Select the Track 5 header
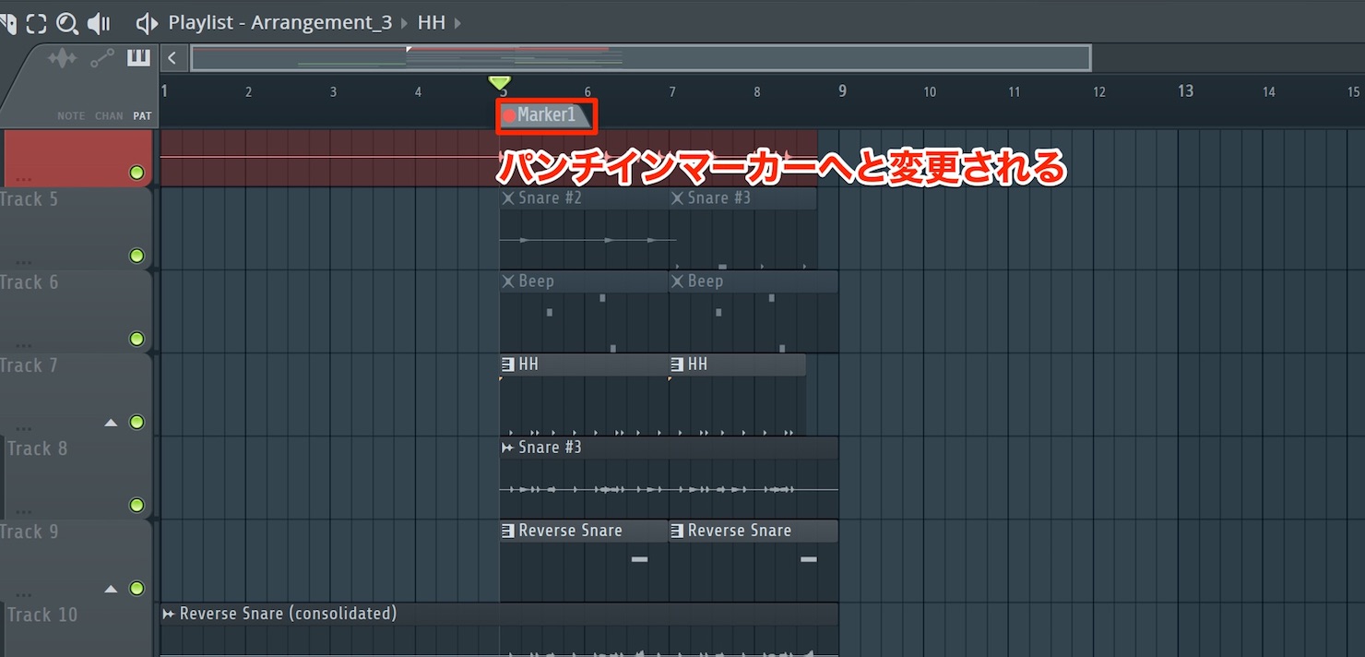This screenshot has width=1365, height=657. [76, 228]
